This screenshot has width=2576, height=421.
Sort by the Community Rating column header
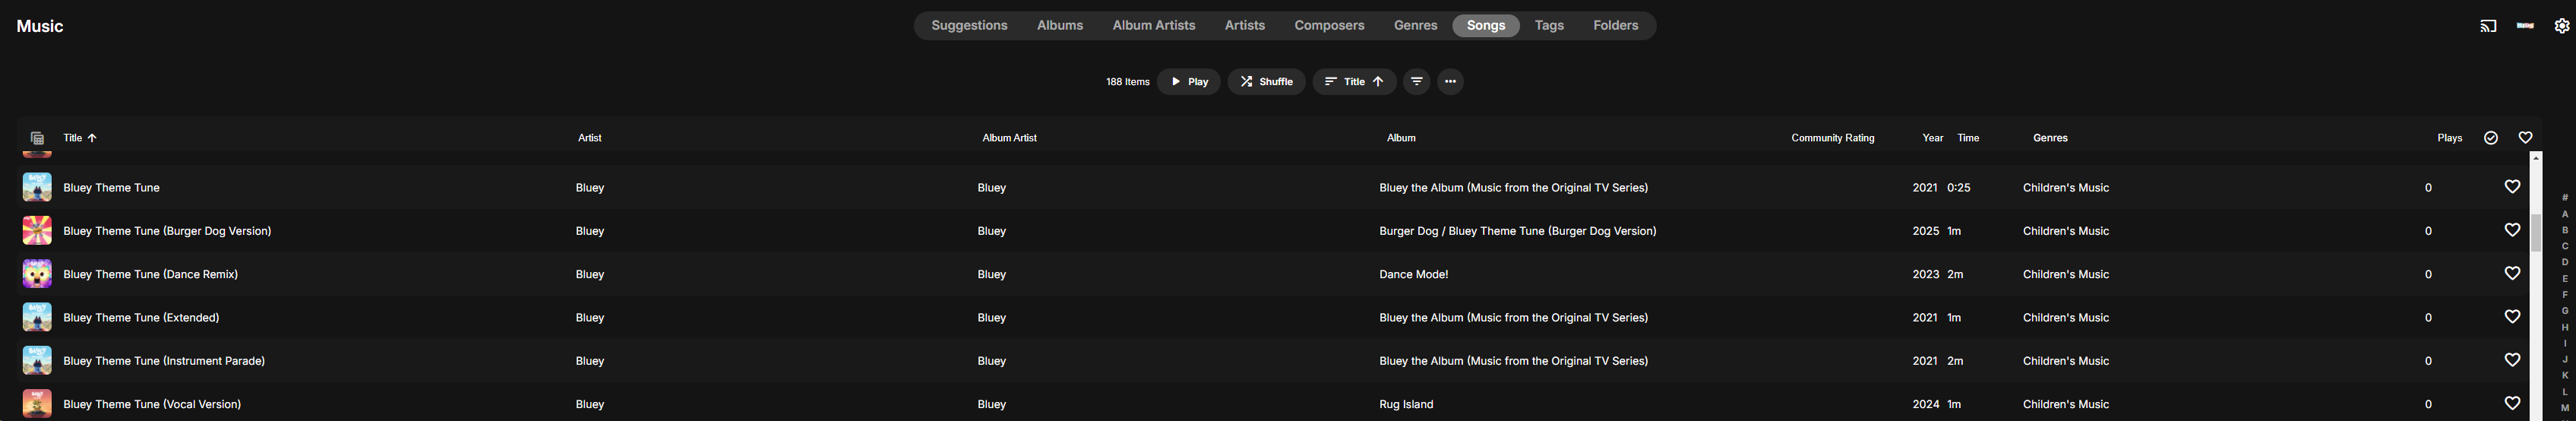[x=1832, y=138]
